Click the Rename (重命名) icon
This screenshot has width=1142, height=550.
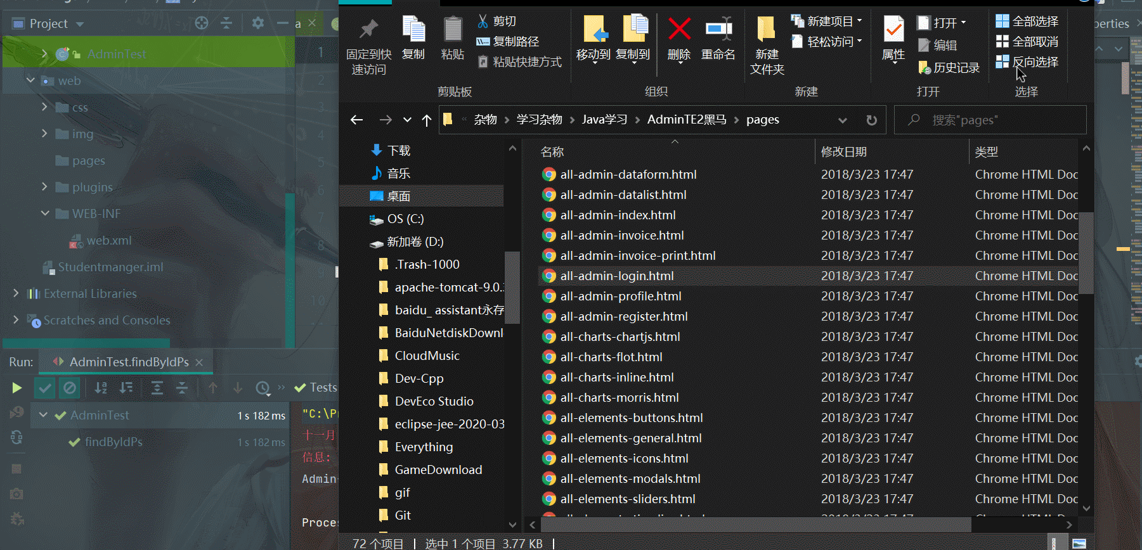[718, 29]
